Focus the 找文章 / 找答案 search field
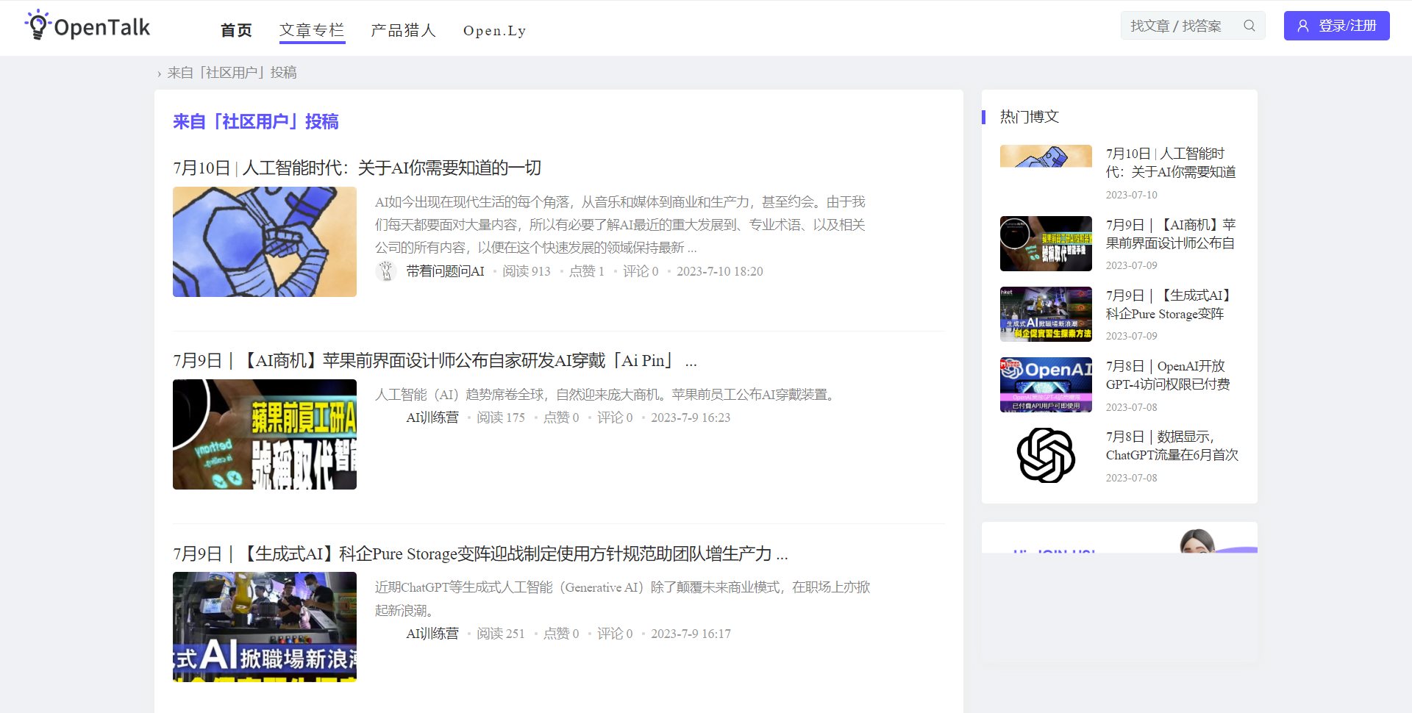1412x713 pixels. 1178,26
